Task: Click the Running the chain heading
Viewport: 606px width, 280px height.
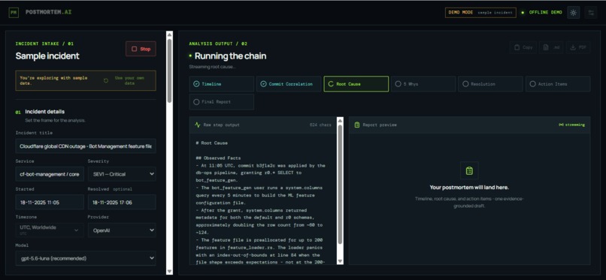Action: point(230,56)
